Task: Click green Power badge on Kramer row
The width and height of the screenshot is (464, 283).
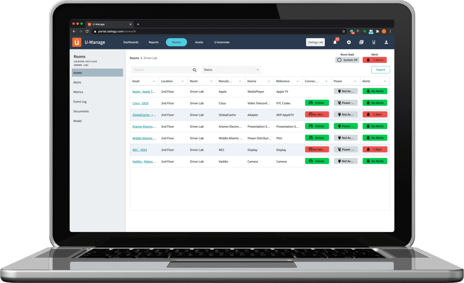Action: [346, 126]
